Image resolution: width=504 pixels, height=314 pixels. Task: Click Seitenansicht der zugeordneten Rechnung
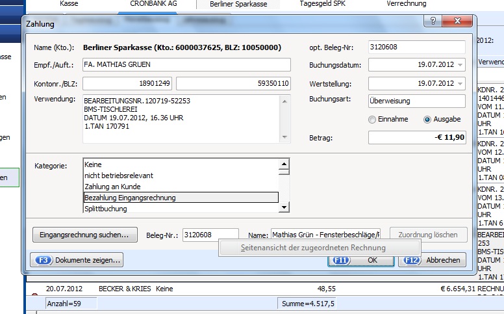coord(319,248)
